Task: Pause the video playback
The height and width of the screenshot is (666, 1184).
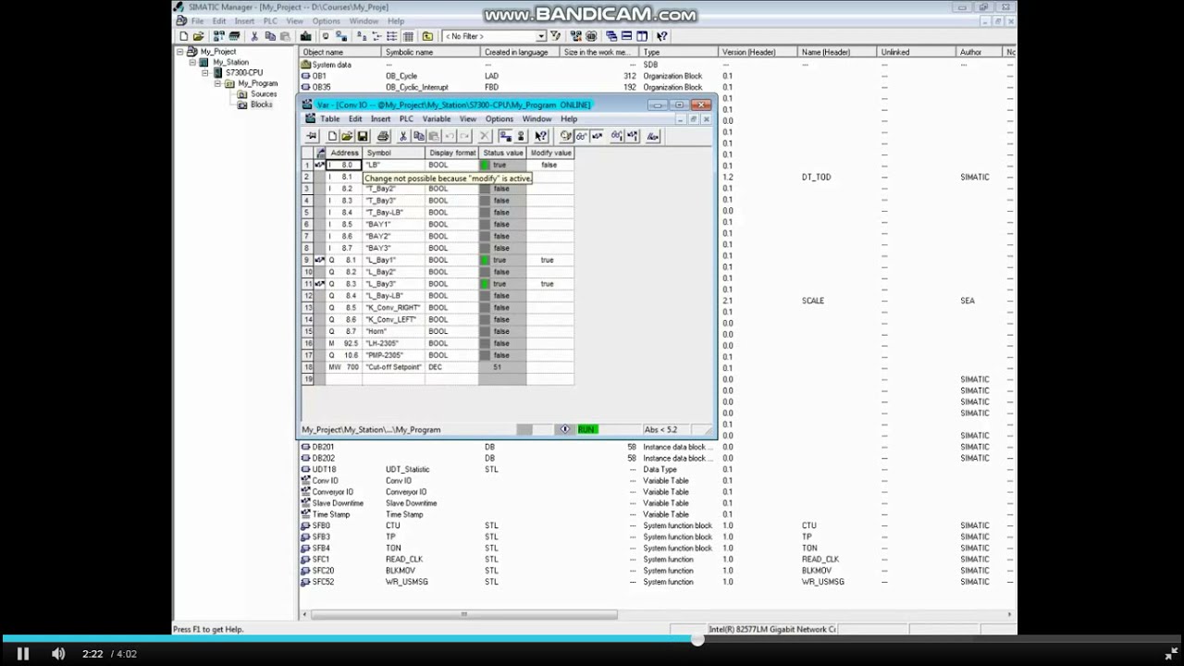Action: 23,654
